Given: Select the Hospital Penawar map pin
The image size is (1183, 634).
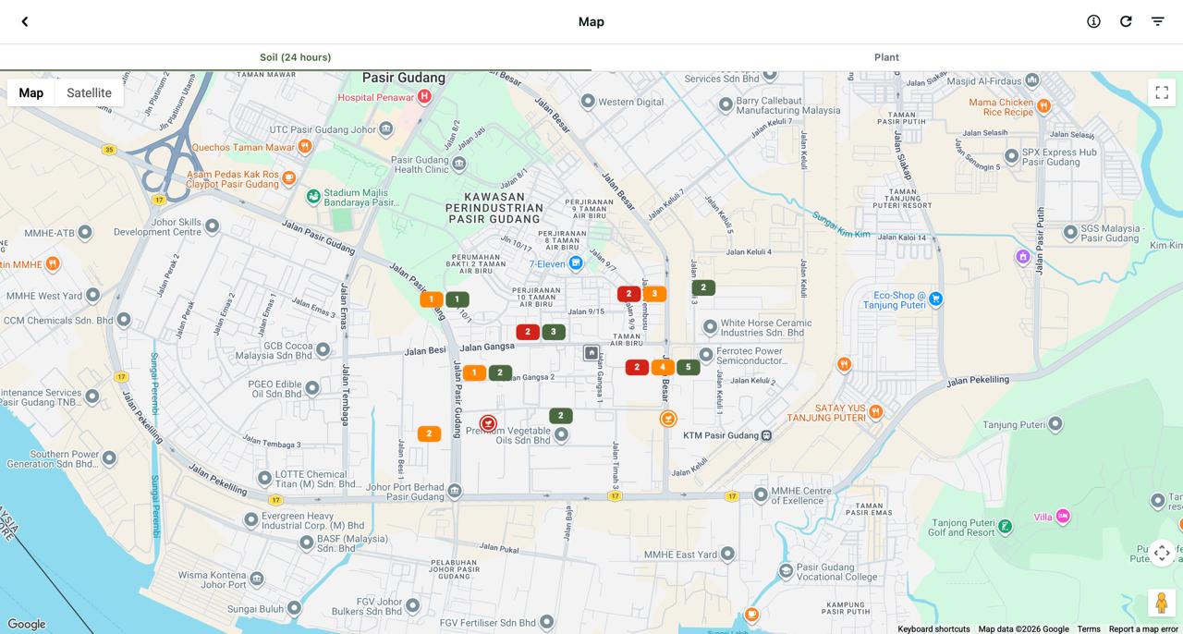Looking at the screenshot, I should click(424, 96).
